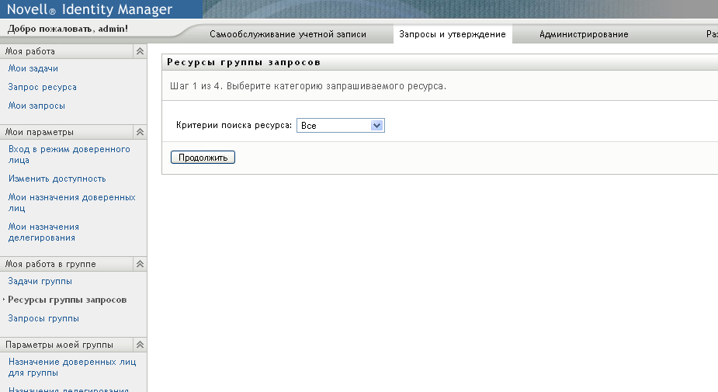
Task: Click the Изменить доступность link
Action: (57, 179)
